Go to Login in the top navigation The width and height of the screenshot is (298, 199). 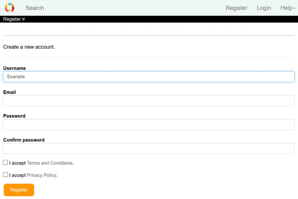click(x=264, y=8)
